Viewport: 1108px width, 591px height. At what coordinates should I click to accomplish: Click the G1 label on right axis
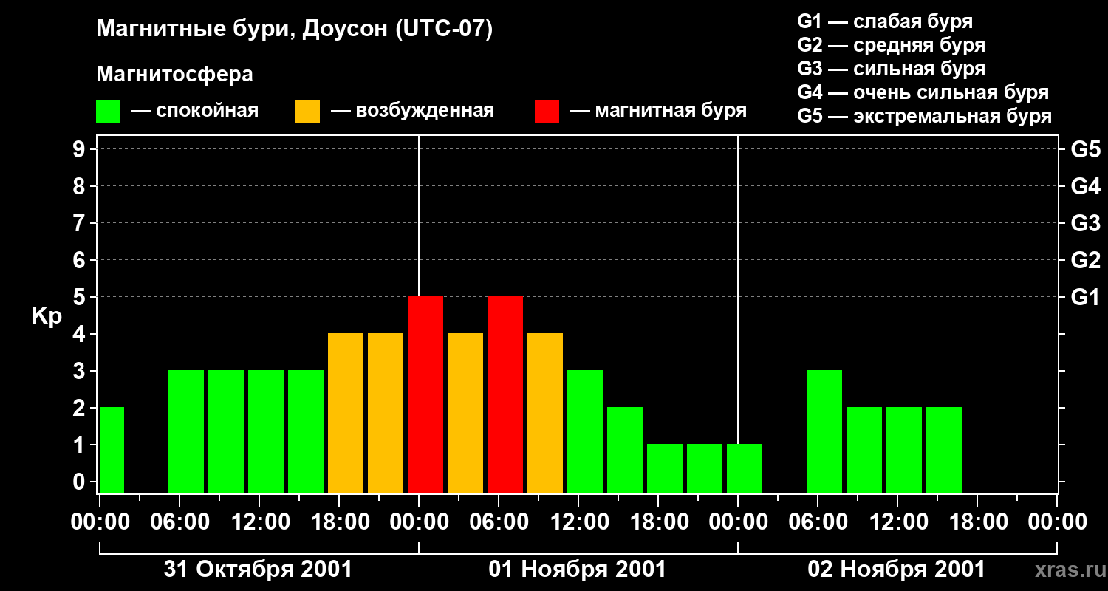[x=1085, y=297]
